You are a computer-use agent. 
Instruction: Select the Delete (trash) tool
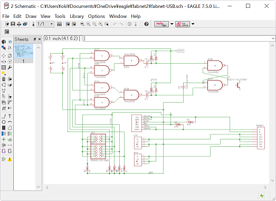[x=4, y=79]
